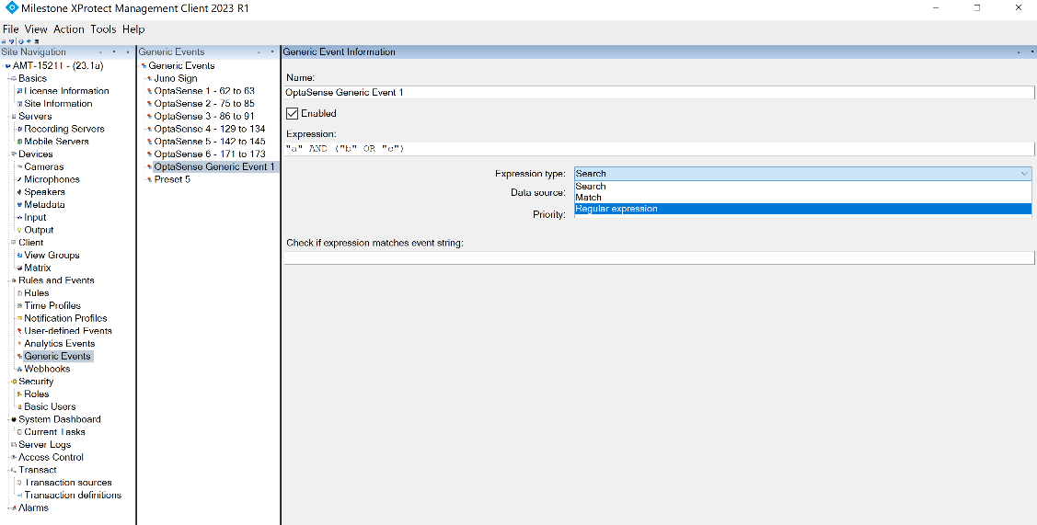This screenshot has height=525, width=1037.
Task: Select OptaSense Generic Event 1 item
Action: coord(214,166)
